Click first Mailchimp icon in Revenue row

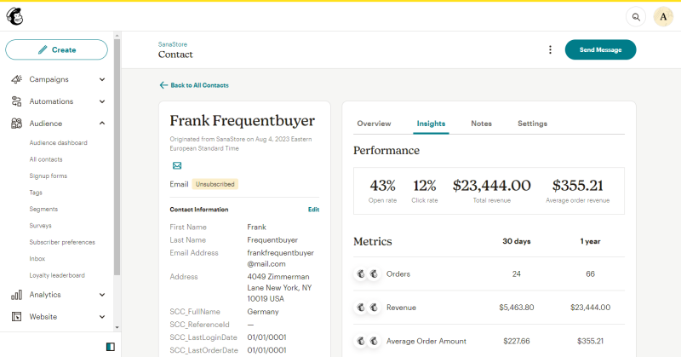coord(360,308)
